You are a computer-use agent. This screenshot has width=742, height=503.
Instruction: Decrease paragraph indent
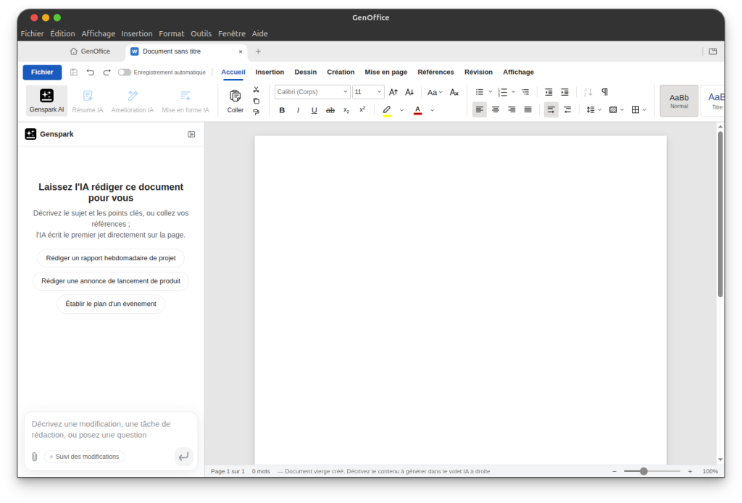pos(549,92)
